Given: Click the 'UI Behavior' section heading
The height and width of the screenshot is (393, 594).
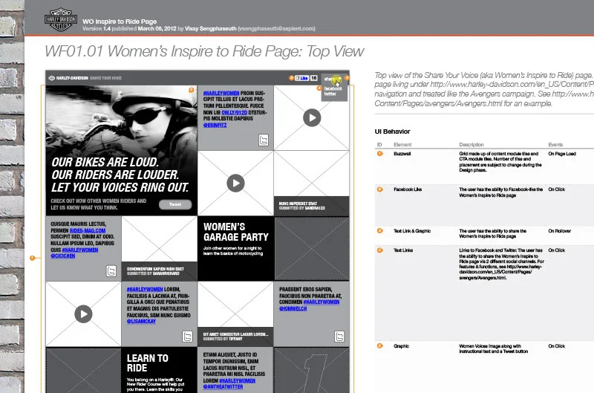Looking at the screenshot, I should (392, 131).
